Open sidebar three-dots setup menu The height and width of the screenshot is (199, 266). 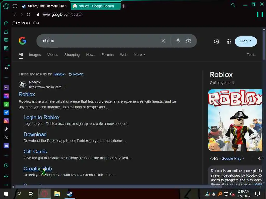pos(6,185)
